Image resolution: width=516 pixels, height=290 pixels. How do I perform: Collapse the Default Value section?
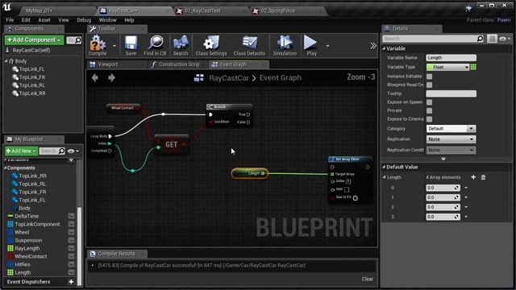click(x=384, y=167)
